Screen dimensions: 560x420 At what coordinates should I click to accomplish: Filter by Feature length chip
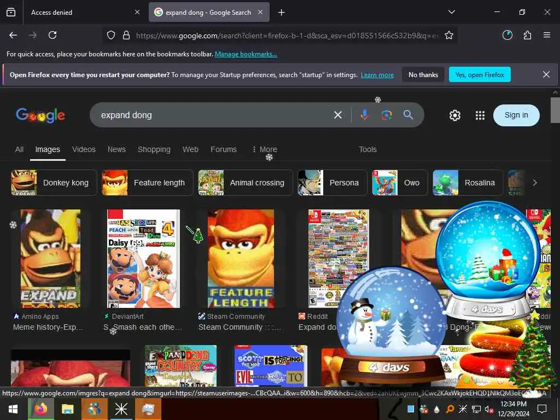click(x=148, y=183)
